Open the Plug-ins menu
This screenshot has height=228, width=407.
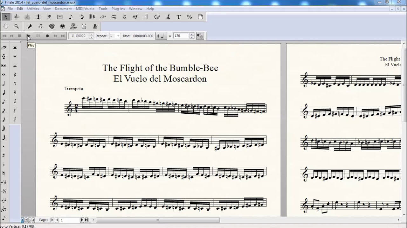(118, 9)
